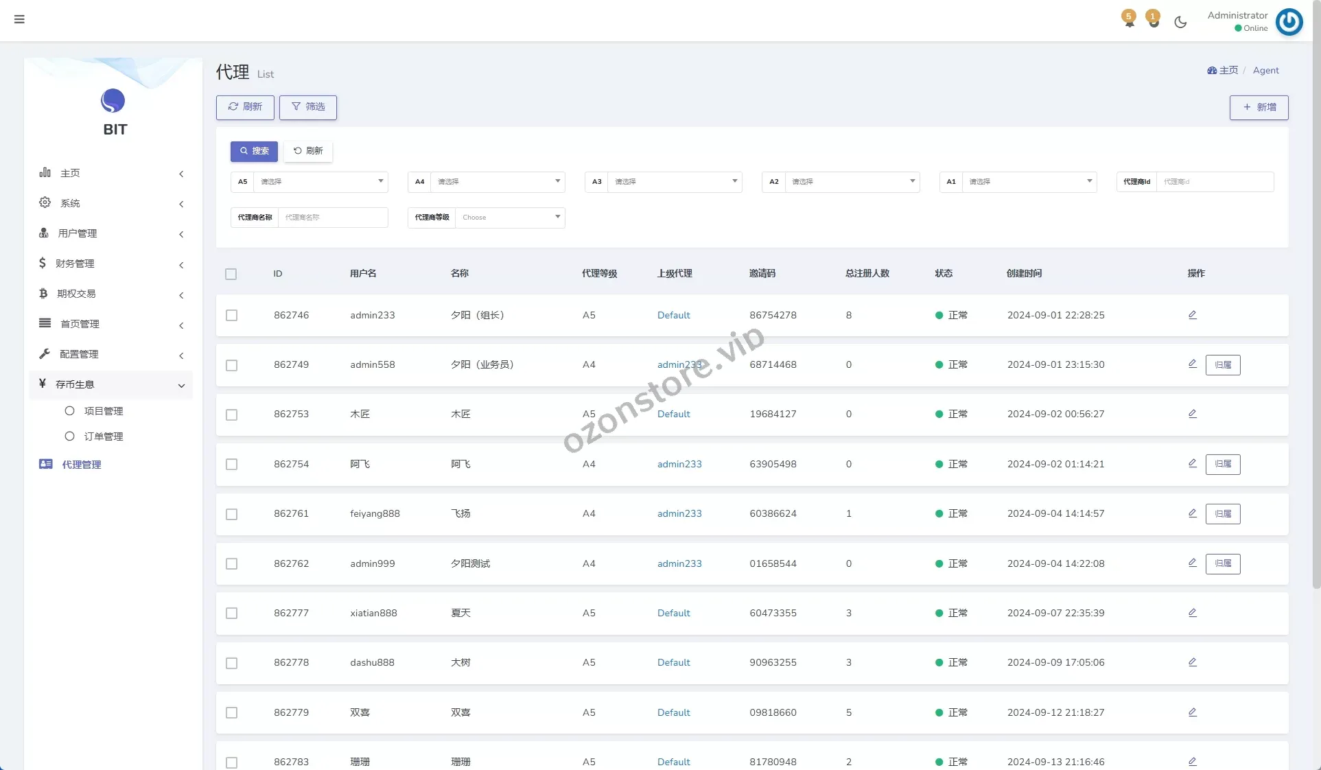
Task: Click edit pencil for feiyang888 row
Action: 1192,513
